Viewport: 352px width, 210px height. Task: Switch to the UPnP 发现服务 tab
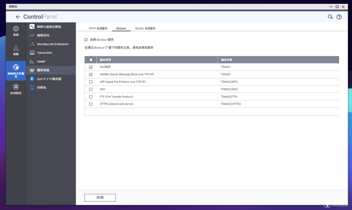[98, 28]
